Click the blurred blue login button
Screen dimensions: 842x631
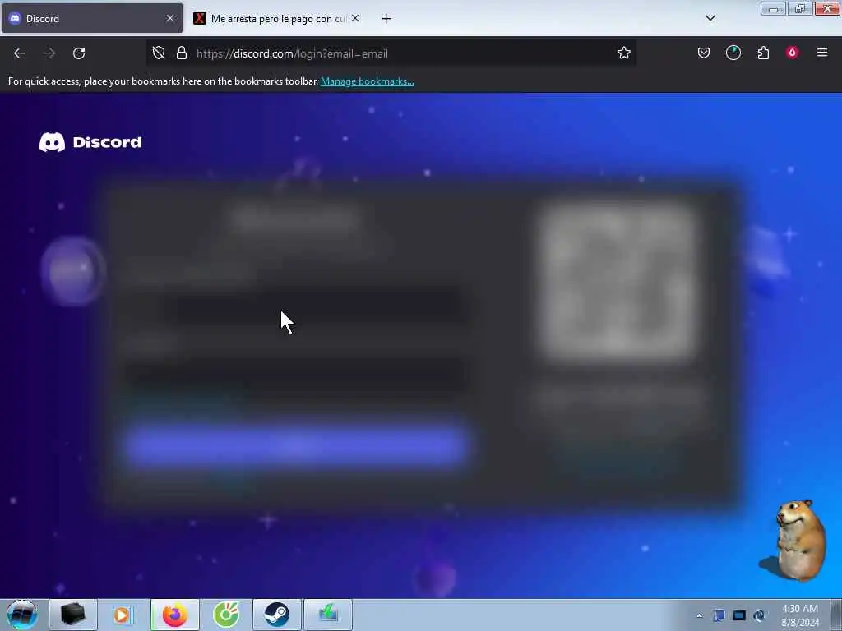[296, 444]
